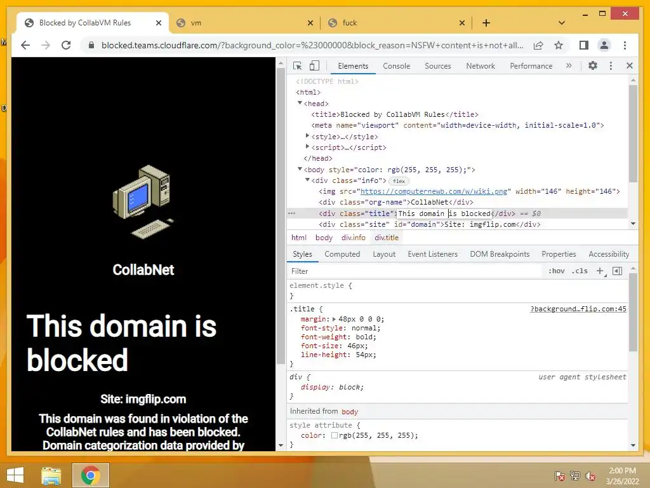Screen dimensions: 650x488
Task: Open the DevTools Performance tab
Action: [531, 66]
